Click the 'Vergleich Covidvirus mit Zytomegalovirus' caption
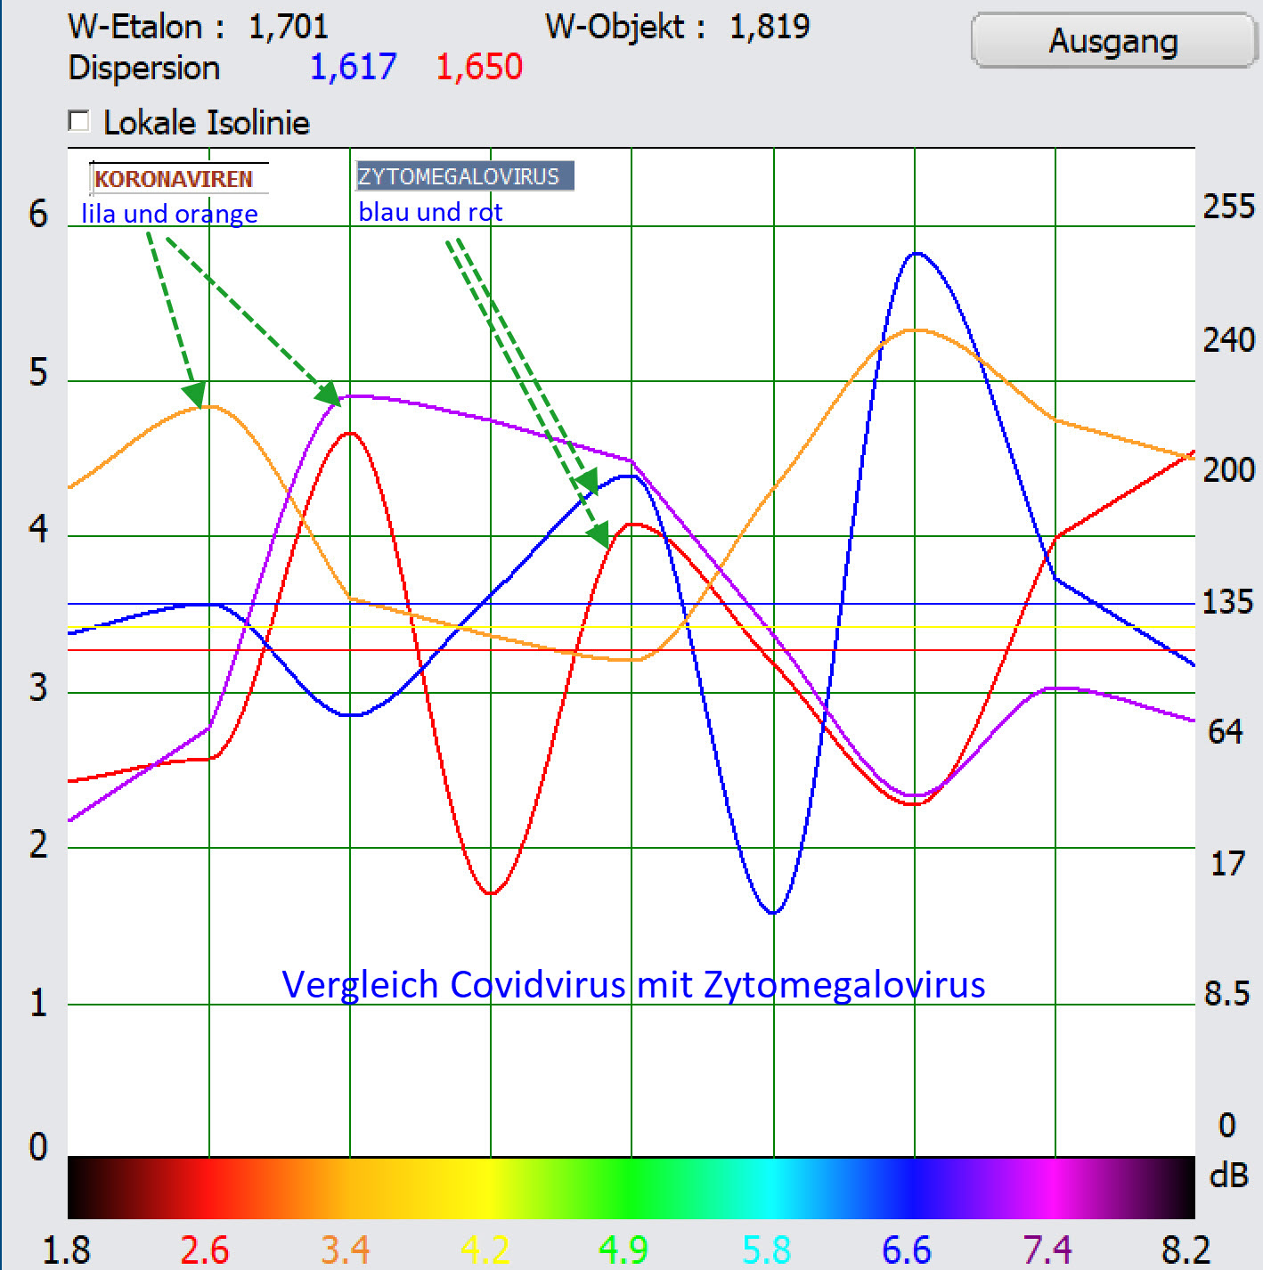Screen dimensions: 1263x1270 (633, 985)
